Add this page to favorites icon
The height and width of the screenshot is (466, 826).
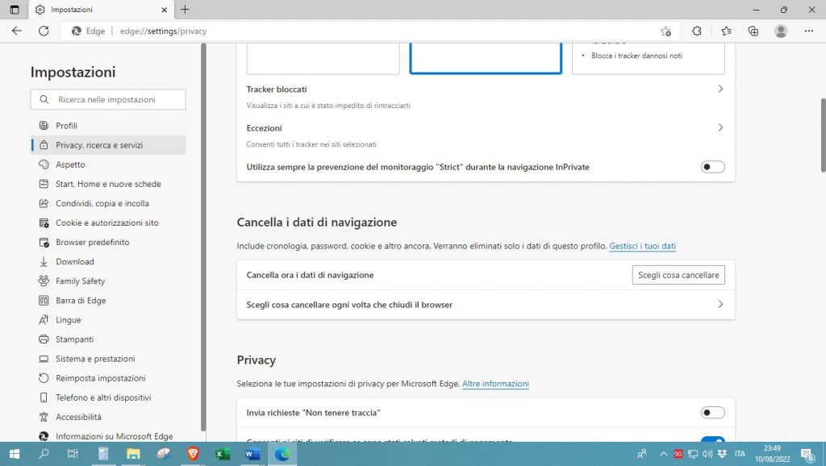tap(665, 31)
